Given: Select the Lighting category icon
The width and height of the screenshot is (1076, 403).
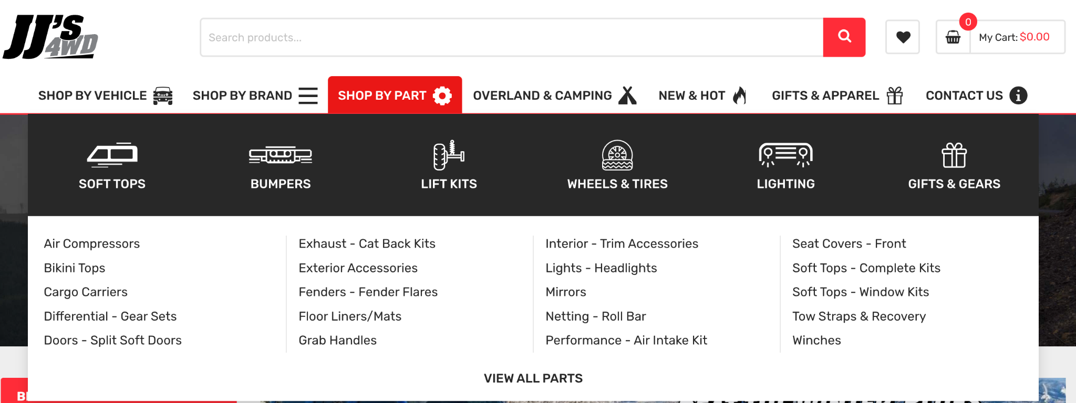Looking at the screenshot, I should click(x=785, y=155).
